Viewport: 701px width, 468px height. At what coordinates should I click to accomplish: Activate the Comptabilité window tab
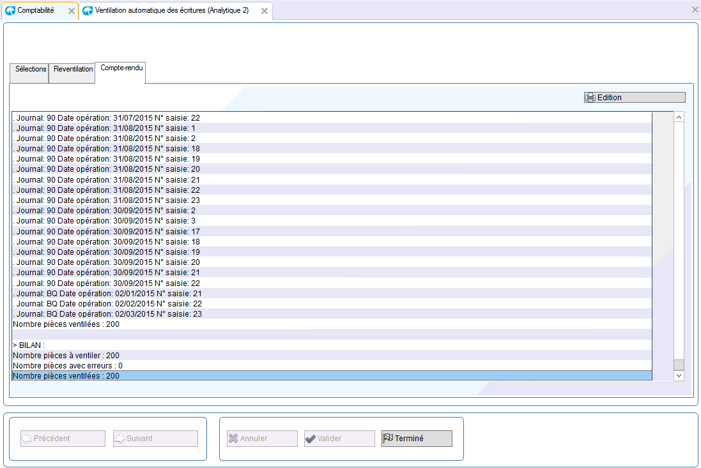[36, 11]
